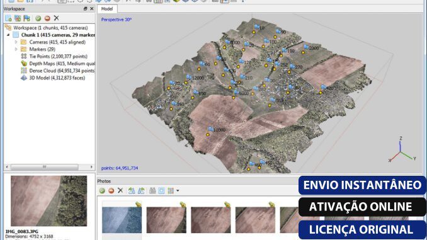
Task: Click the IMG_0083.JPG preview image
Action: point(48,201)
